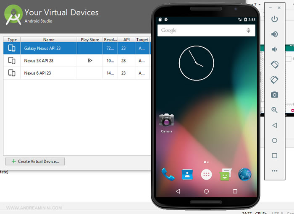
Task: Open the Phone dialer app in dock
Action: [x=168, y=174]
